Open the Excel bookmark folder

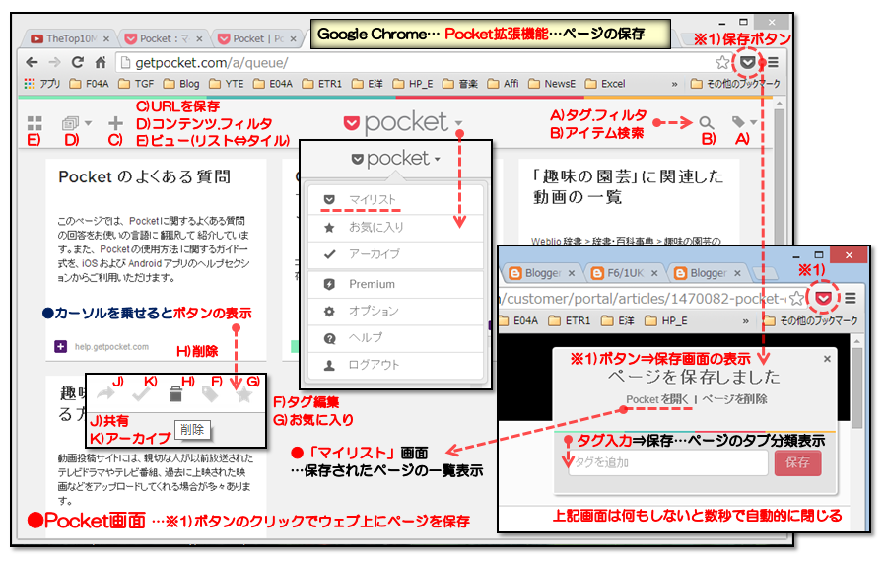(x=606, y=84)
